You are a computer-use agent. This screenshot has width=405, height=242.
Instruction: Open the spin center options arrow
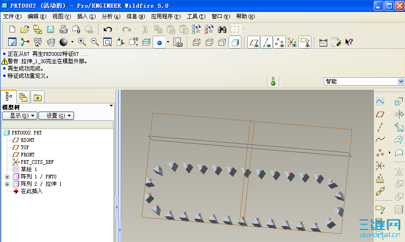(168, 42)
